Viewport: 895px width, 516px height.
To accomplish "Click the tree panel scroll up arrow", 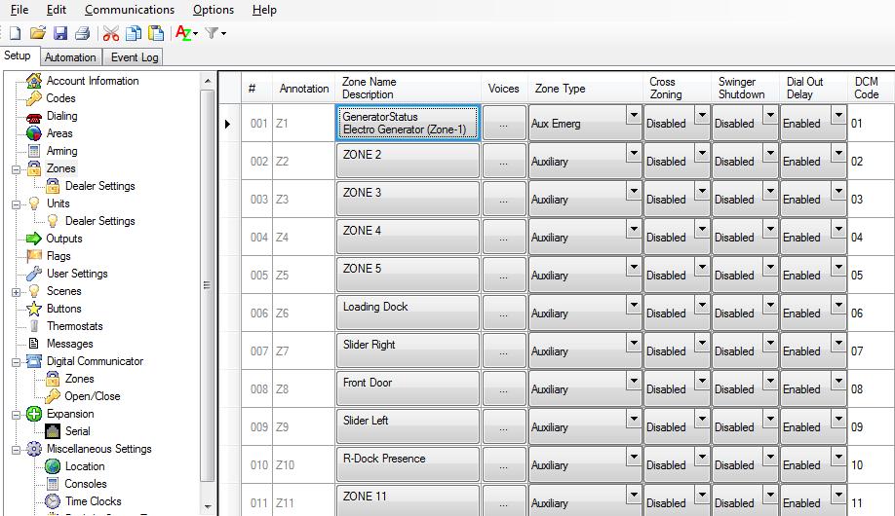I will 208,81.
